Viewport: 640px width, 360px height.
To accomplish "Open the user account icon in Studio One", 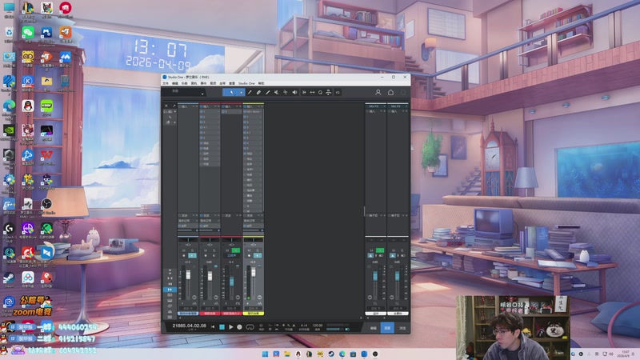I will click(x=378, y=93).
